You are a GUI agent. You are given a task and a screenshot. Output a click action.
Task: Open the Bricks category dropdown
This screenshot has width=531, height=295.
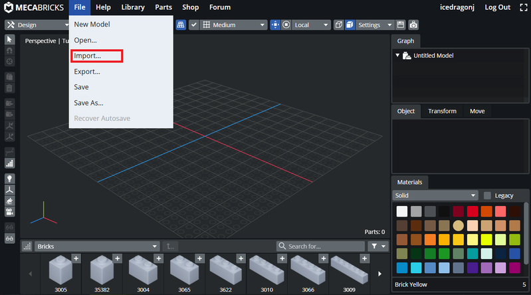(x=97, y=246)
